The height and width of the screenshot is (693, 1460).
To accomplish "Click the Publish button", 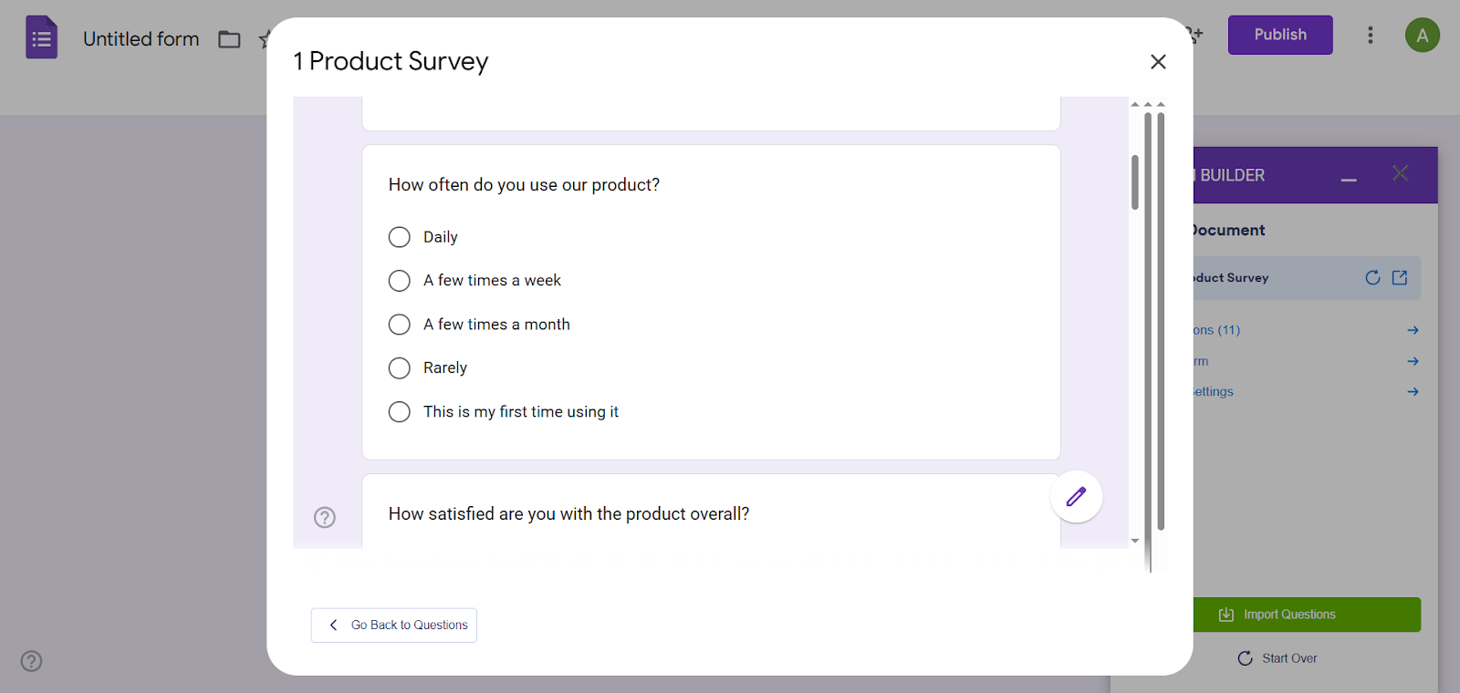I will (x=1279, y=35).
